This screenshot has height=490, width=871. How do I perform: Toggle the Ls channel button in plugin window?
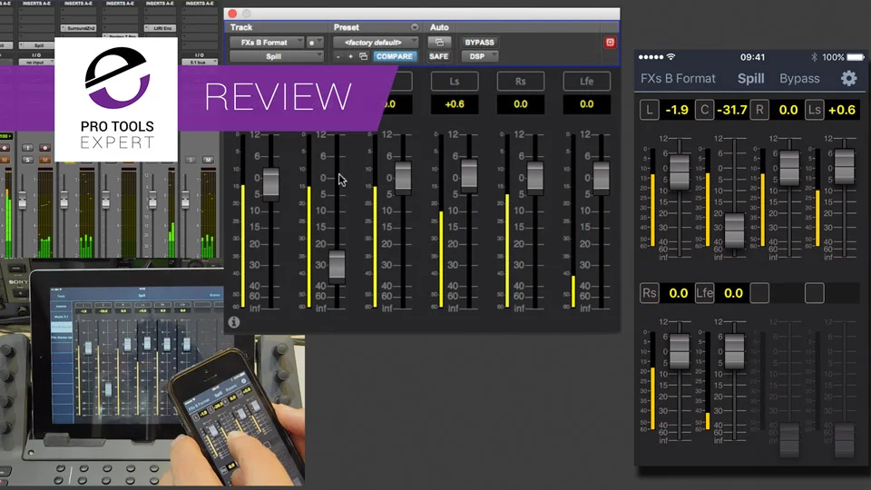(455, 81)
